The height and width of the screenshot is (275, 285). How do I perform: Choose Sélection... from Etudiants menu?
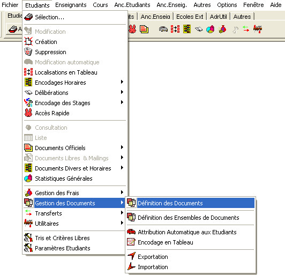(x=74, y=17)
